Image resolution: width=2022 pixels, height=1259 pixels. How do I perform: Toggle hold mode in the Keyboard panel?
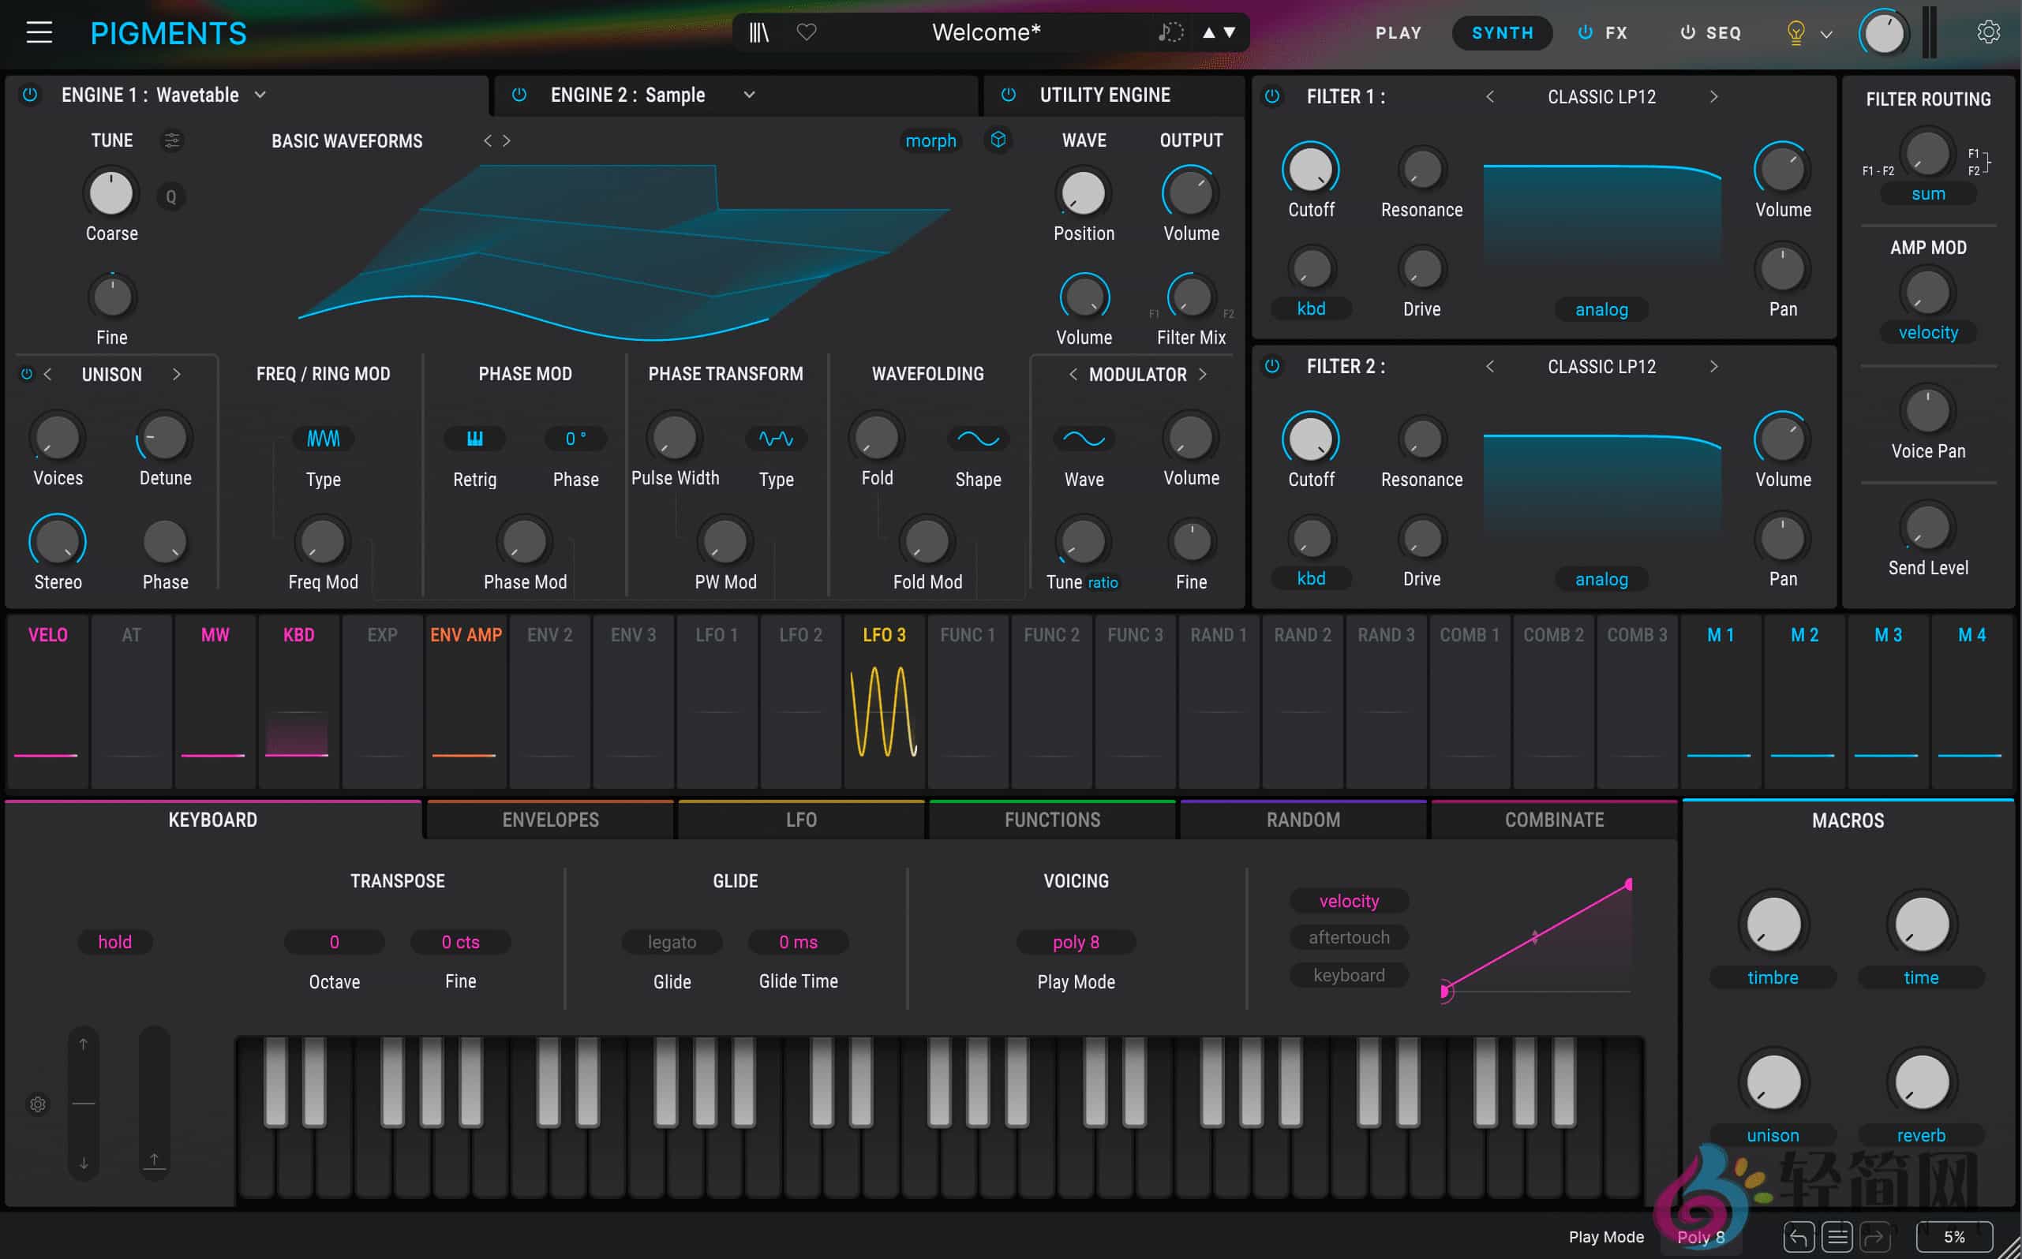[115, 942]
